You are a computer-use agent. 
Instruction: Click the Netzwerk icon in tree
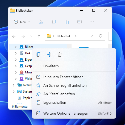19,85
